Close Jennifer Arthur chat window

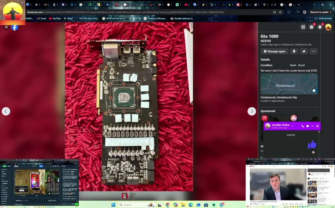(317, 126)
